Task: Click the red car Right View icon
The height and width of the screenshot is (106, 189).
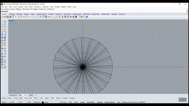Action: pyautogui.click(x=48, y=17)
